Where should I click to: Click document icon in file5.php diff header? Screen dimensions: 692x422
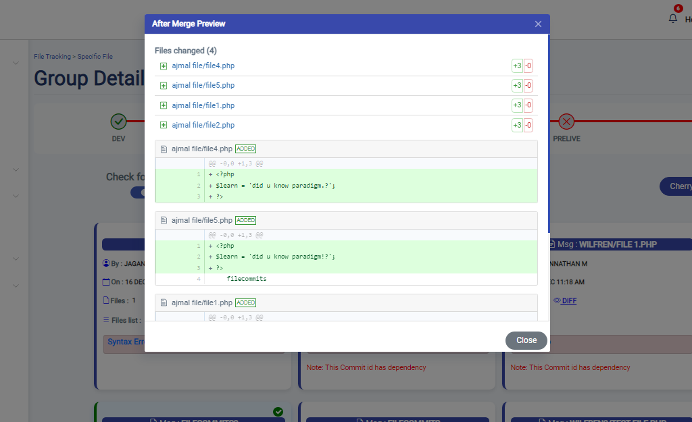pyautogui.click(x=164, y=221)
